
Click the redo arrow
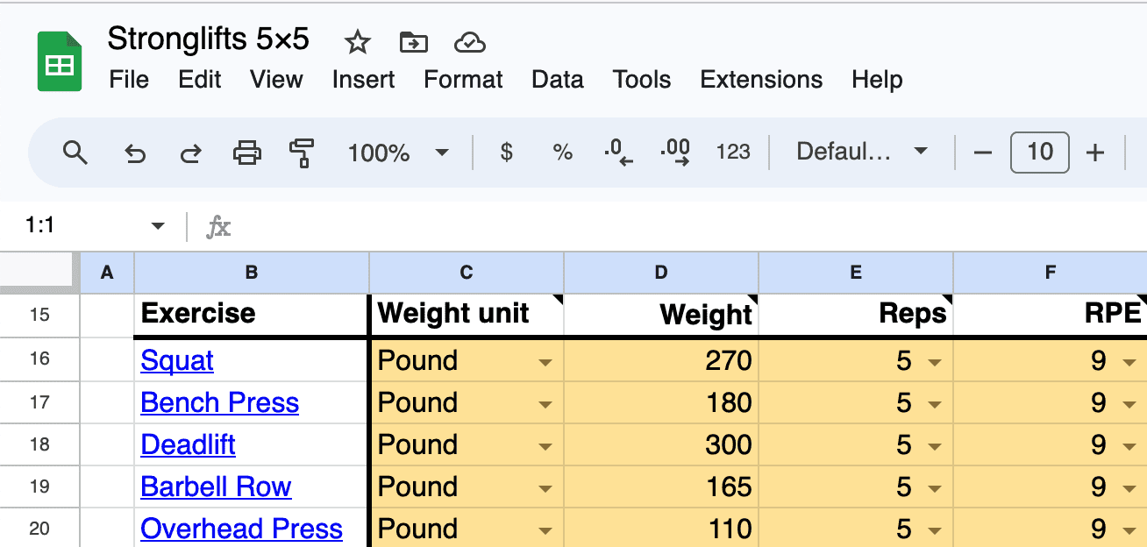pyautogui.click(x=190, y=153)
